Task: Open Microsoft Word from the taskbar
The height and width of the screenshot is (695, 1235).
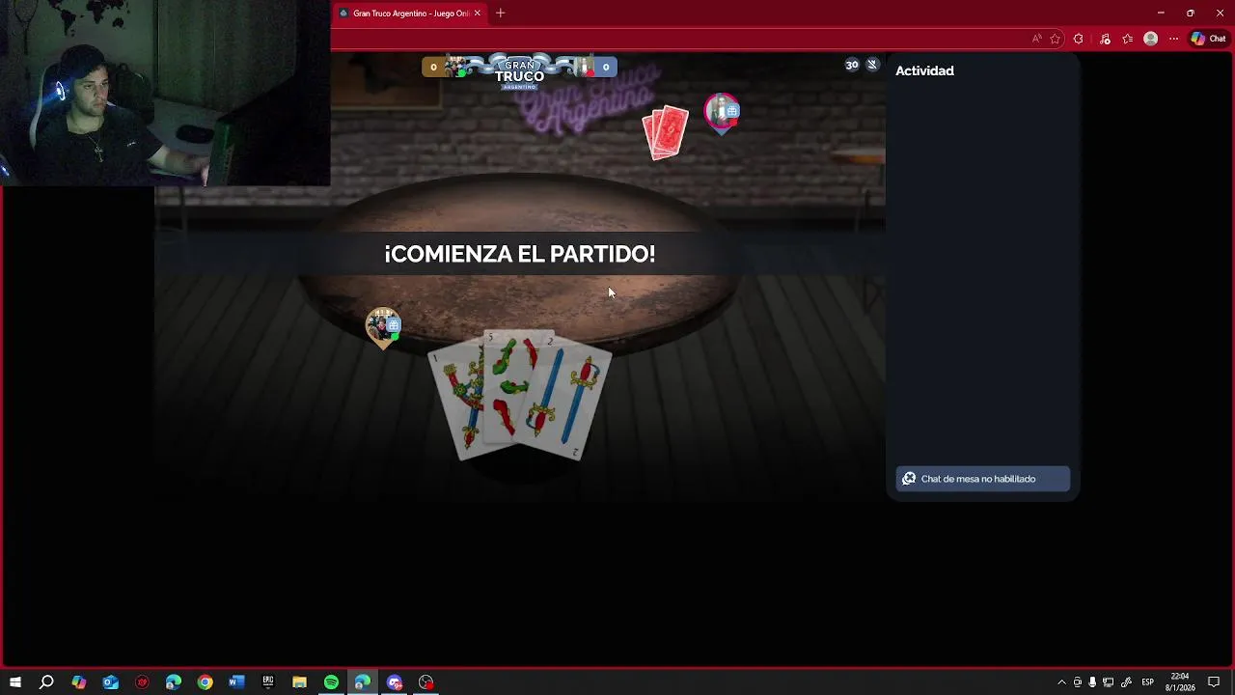Action: (236, 682)
